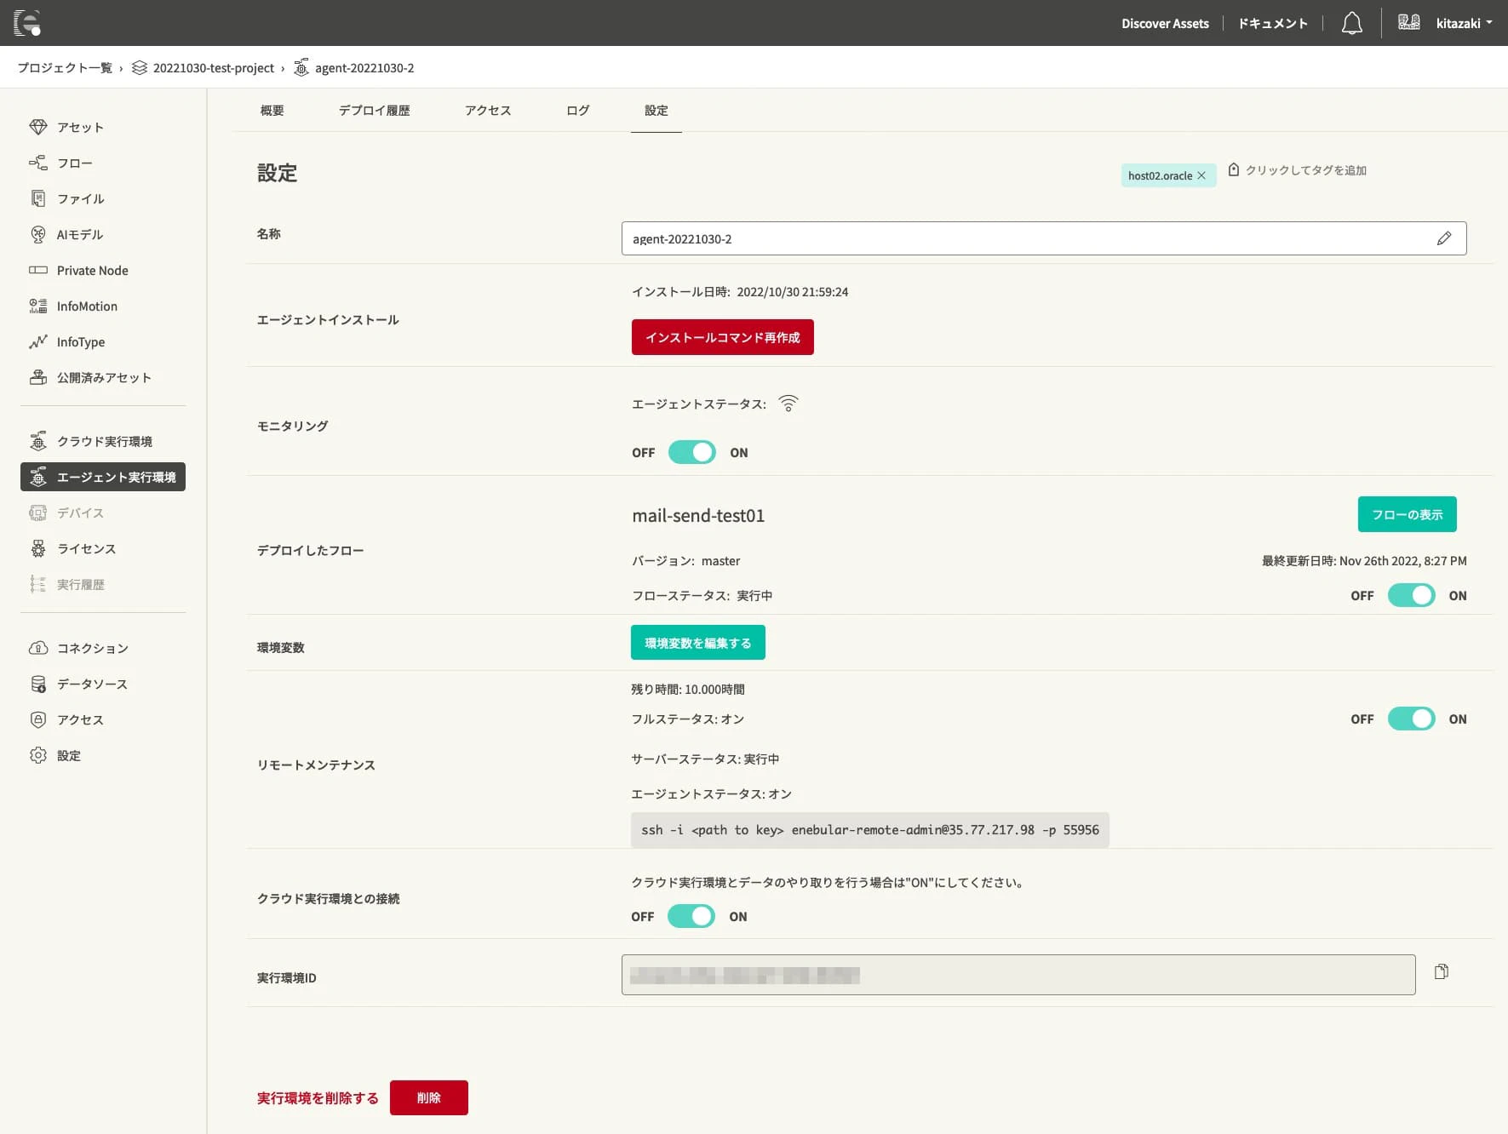
Task: Go to プロジェクト一覧 breadcrumb
Action: pyautogui.click(x=65, y=68)
